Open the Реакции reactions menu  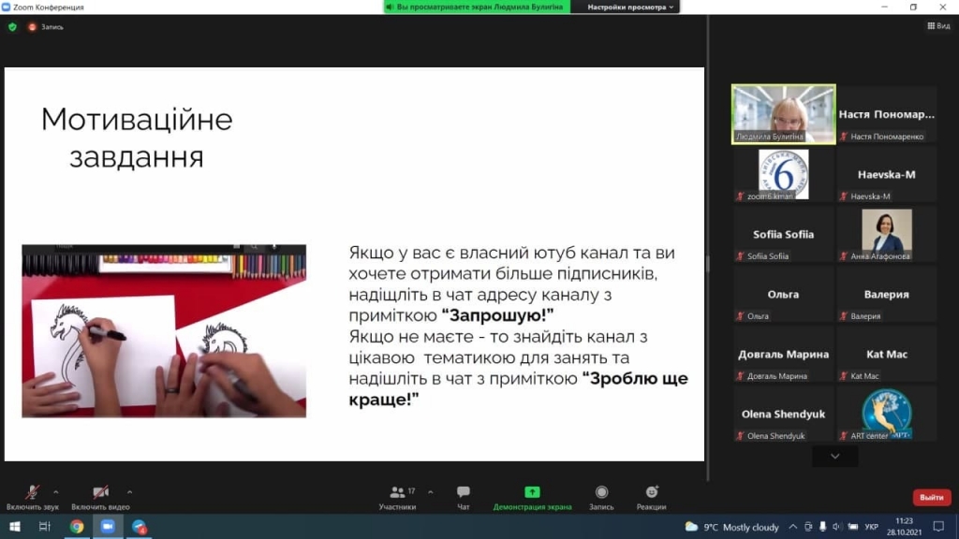click(652, 498)
